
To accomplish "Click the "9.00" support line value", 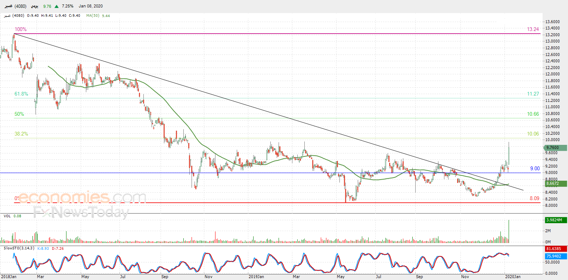I will [535, 169].
